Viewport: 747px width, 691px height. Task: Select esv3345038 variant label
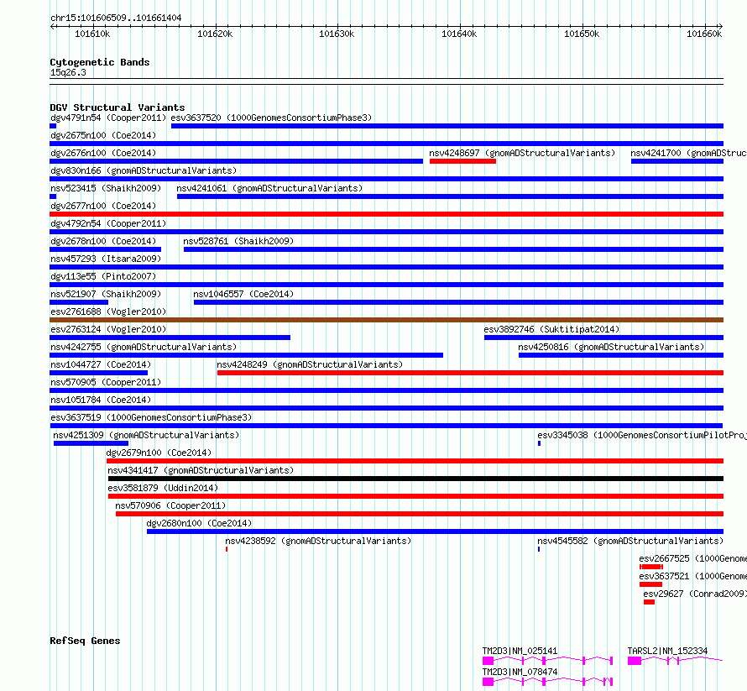tap(642, 435)
